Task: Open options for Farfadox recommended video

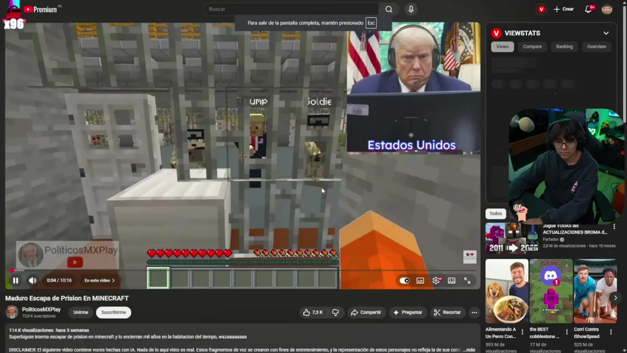Action: tap(614, 227)
